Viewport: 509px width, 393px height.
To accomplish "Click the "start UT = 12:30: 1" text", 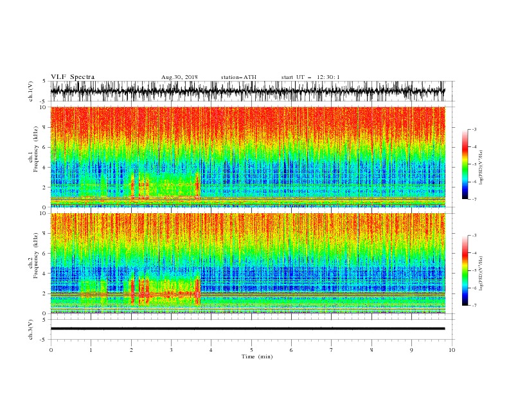I will tap(310, 77).
